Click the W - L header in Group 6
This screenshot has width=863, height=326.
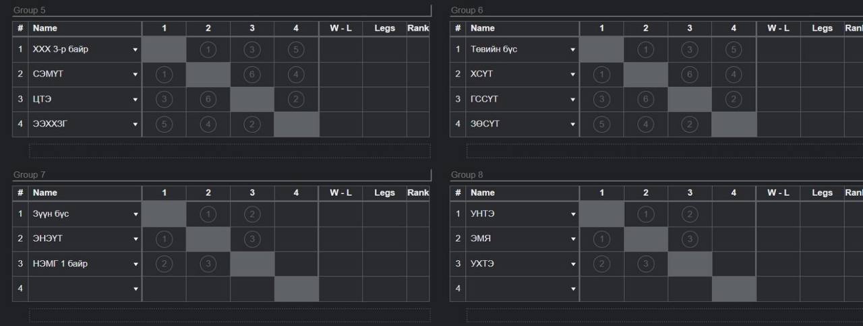pos(778,28)
